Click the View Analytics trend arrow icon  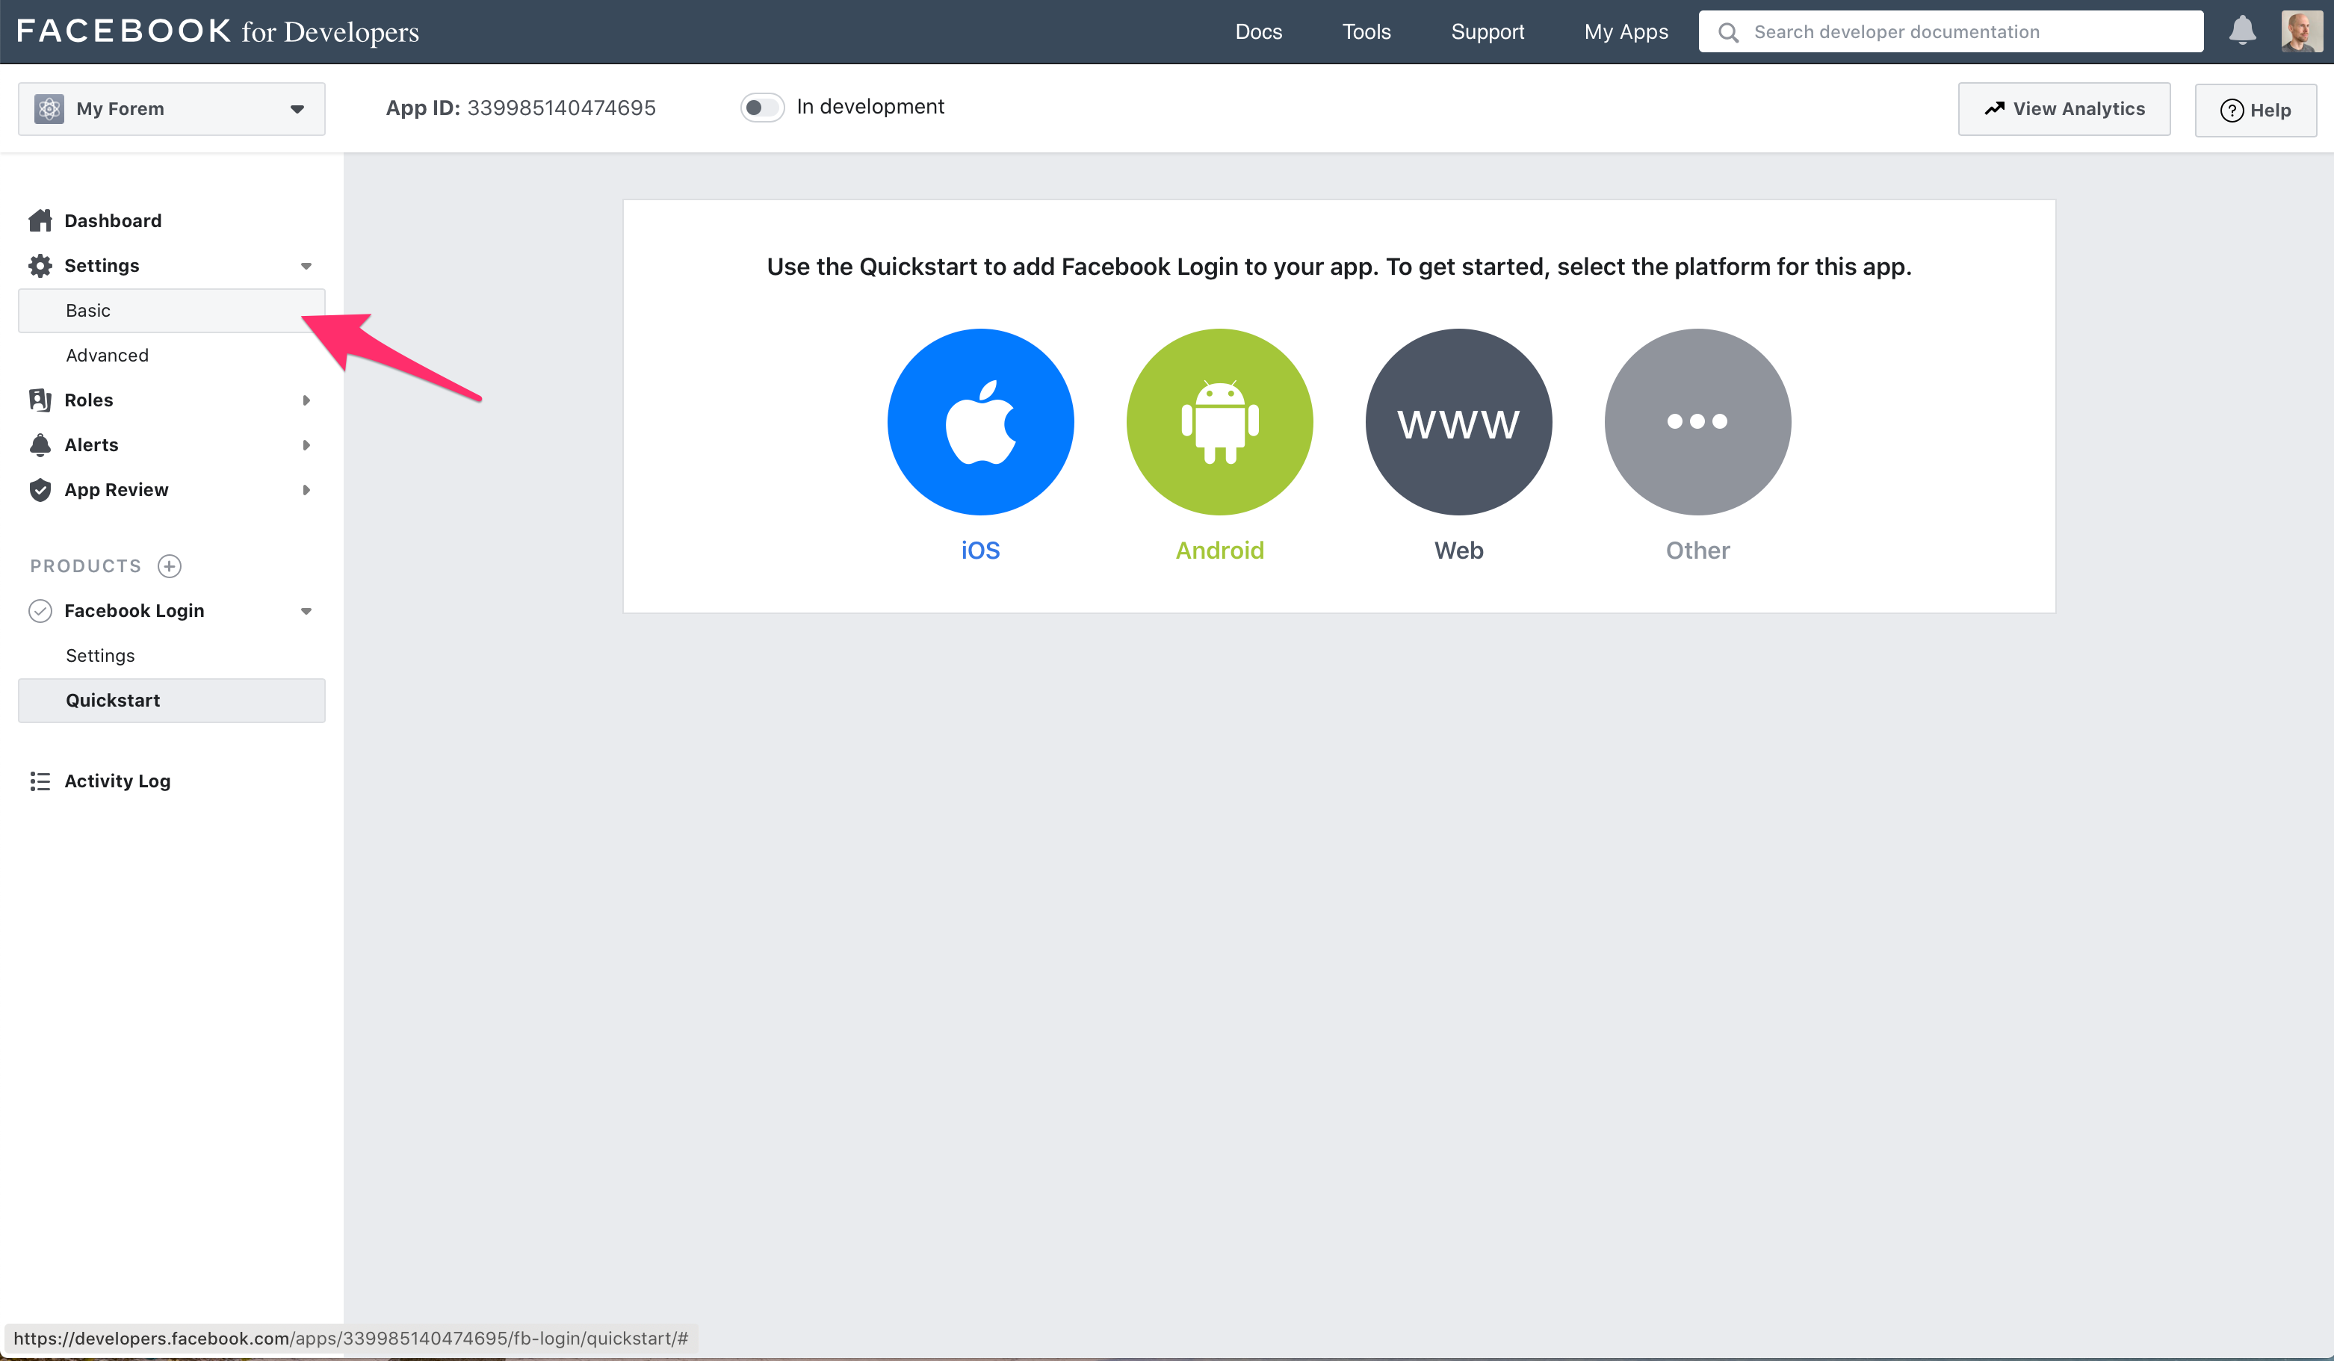tap(1994, 108)
